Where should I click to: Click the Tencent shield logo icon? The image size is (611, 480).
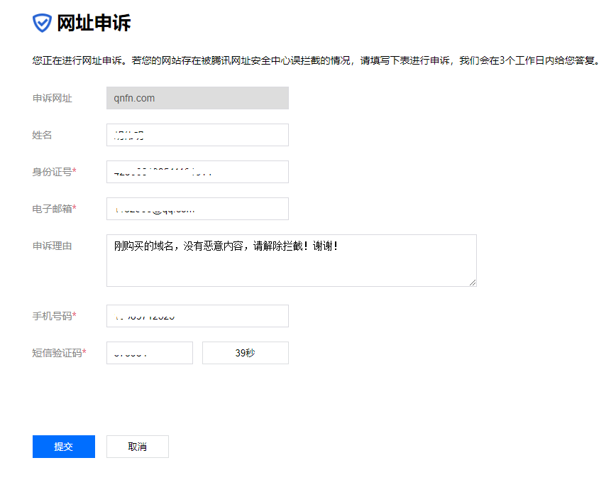pyautogui.click(x=43, y=23)
